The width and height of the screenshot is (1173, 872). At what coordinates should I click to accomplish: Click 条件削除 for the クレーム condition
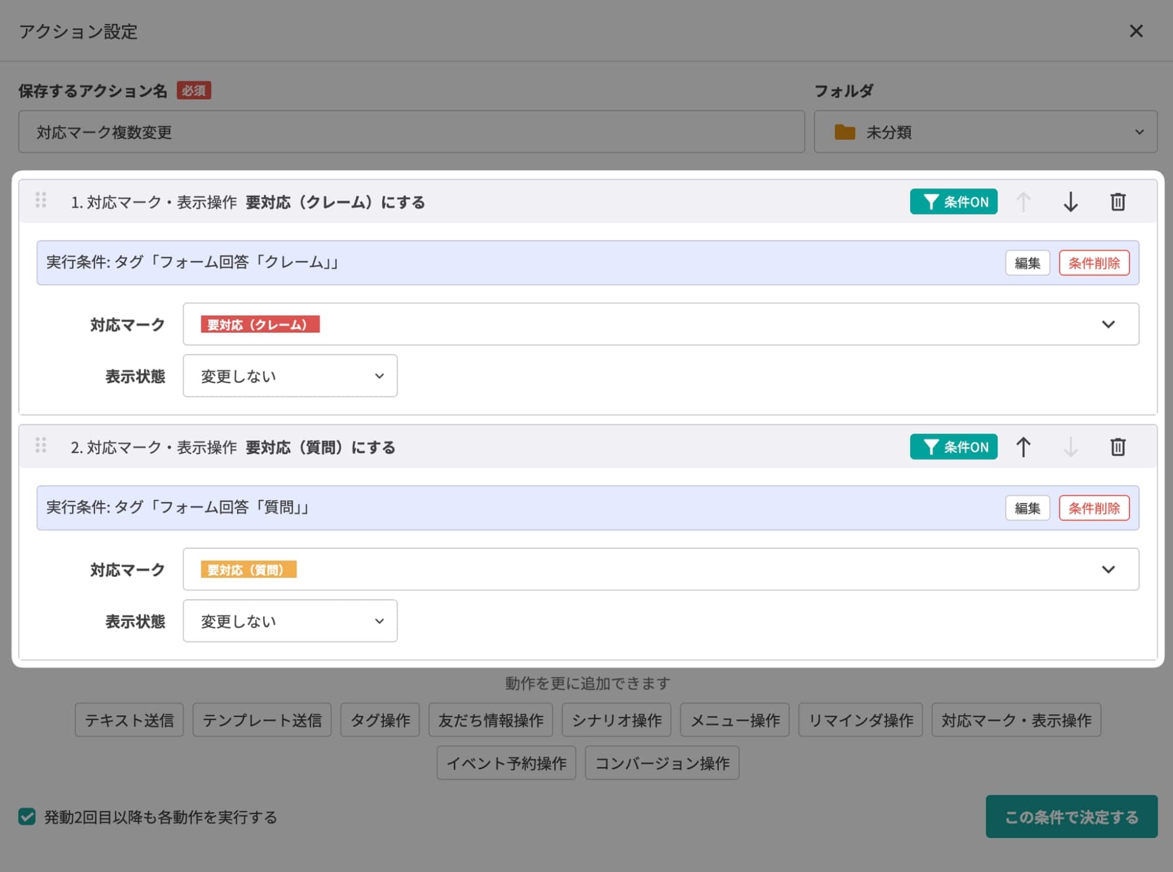coord(1093,263)
